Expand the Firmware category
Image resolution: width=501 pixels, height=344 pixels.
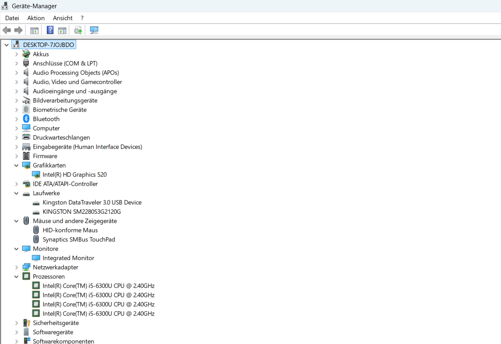click(x=16, y=156)
